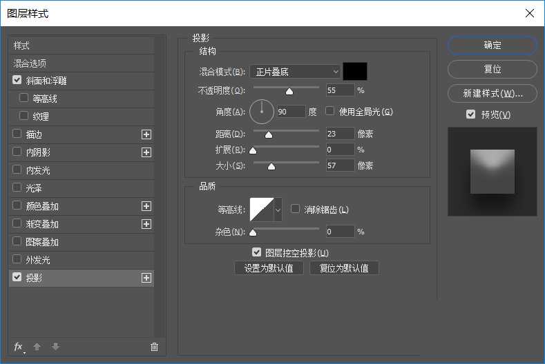Screen dimensions: 545x364
Task: Expand the 等高线 contour picker arrow
Action: 278,209
